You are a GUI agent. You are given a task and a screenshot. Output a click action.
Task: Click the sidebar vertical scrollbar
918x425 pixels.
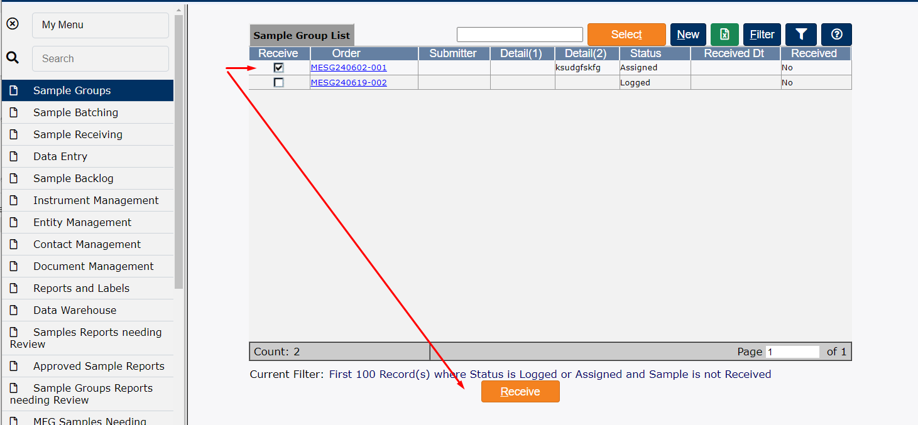coord(179,151)
